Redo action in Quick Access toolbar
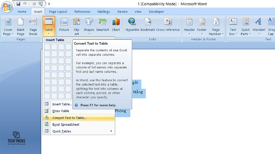 pos(34,4)
